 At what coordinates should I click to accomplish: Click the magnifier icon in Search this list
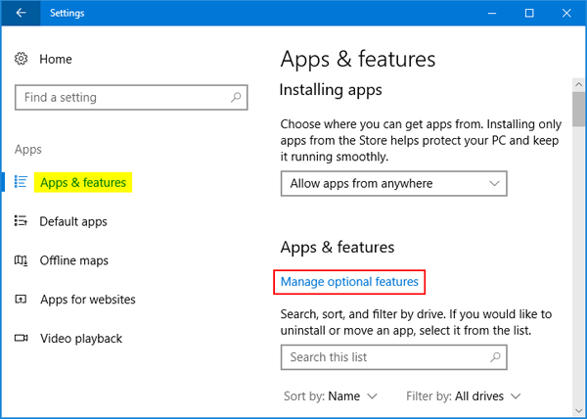(495, 357)
